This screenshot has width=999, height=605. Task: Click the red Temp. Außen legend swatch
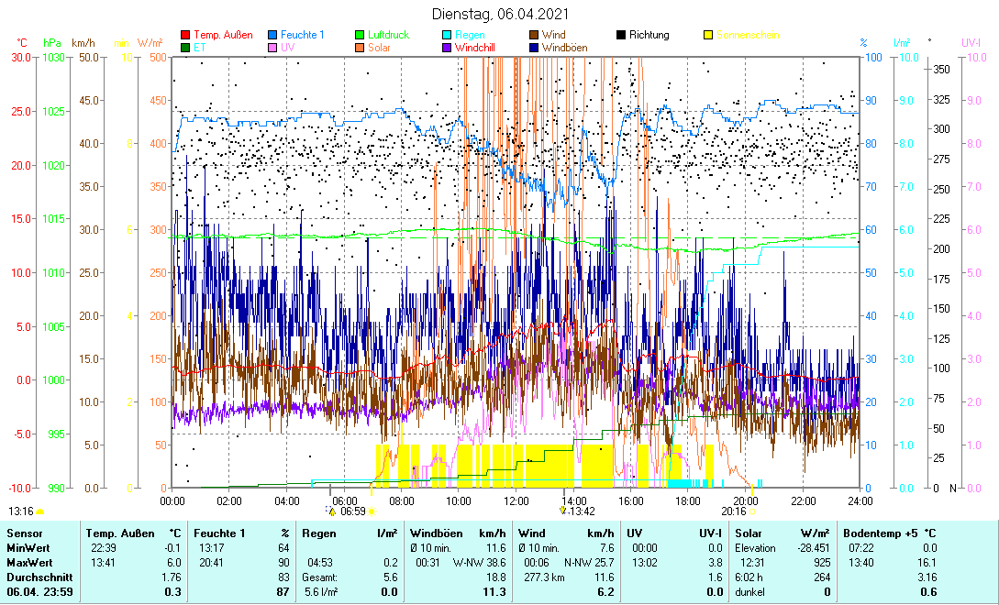[x=184, y=35]
